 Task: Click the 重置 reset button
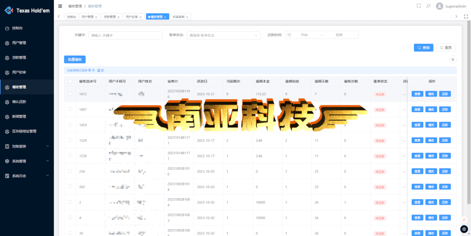446,48
